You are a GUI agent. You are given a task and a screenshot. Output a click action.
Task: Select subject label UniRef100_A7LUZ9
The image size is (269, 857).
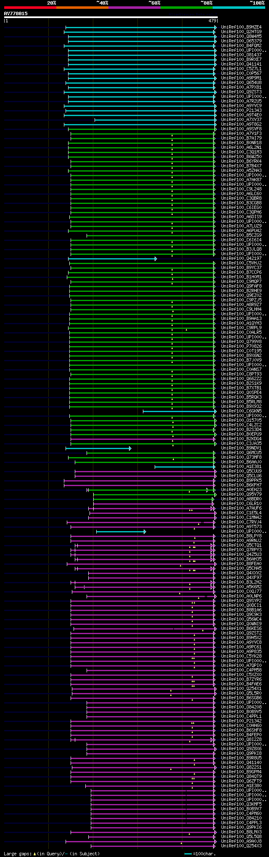[241, 226]
